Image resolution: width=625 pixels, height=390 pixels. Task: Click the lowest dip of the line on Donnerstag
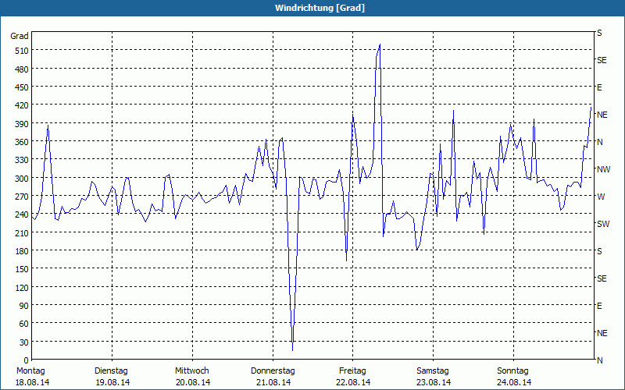[x=292, y=350]
